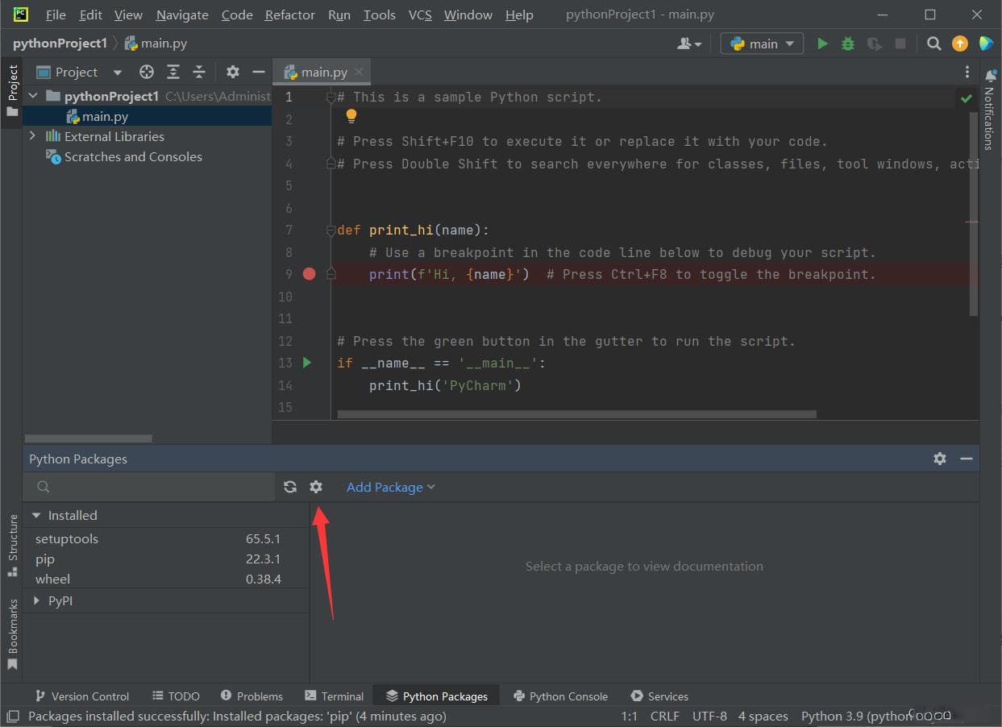
Task: Reload Python packages refresh icon
Action: pyautogui.click(x=290, y=487)
